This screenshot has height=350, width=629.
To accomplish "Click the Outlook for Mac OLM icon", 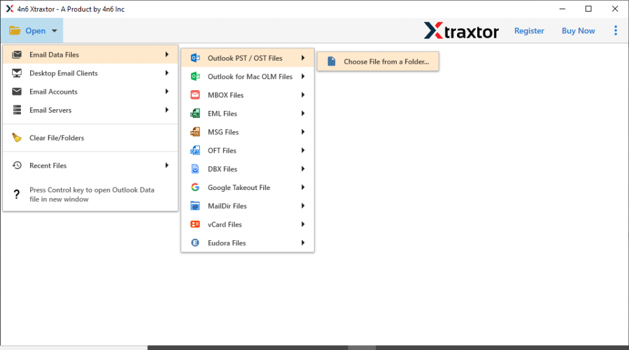I will pyautogui.click(x=195, y=77).
